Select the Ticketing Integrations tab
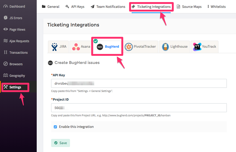Image resolution: width=236 pixels, height=152 pixels. (x=151, y=7)
